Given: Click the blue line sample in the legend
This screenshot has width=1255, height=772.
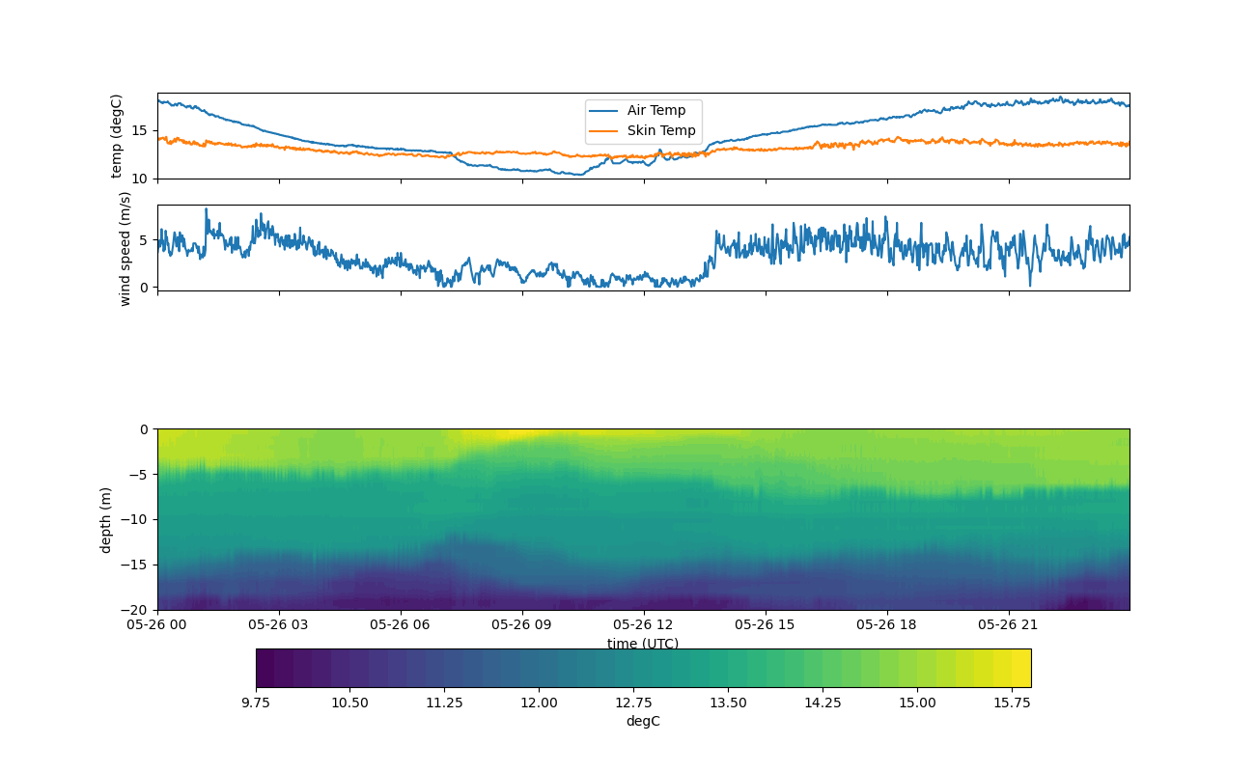Looking at the screenshot, I should pyautogui.click(x=604, y=111).
